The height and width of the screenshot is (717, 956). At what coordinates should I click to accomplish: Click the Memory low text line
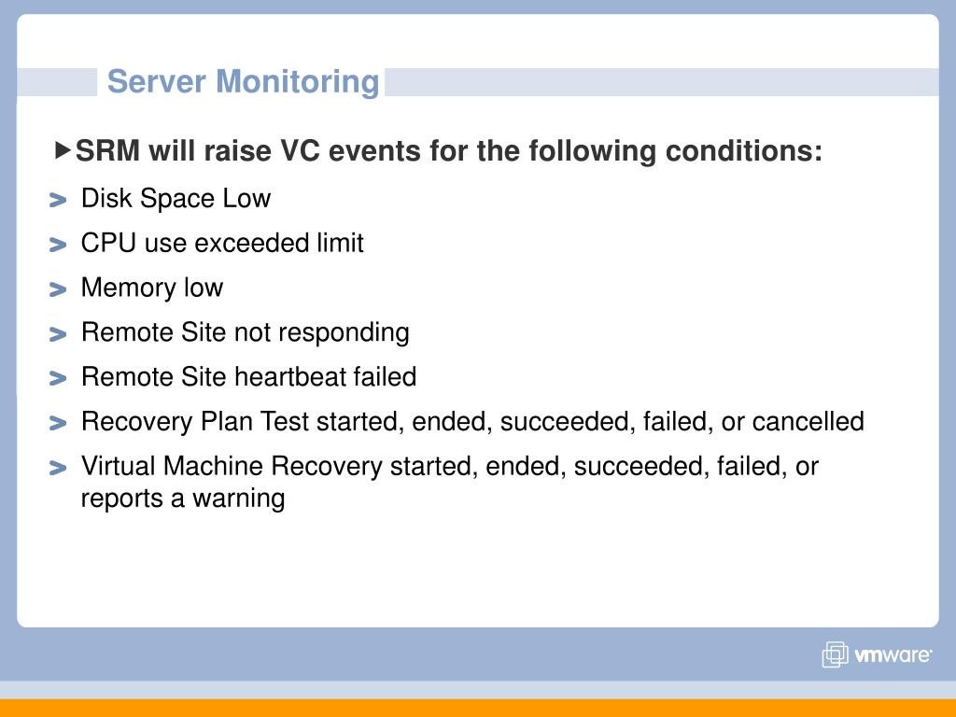pyautogui.click(x=152, y=288)
